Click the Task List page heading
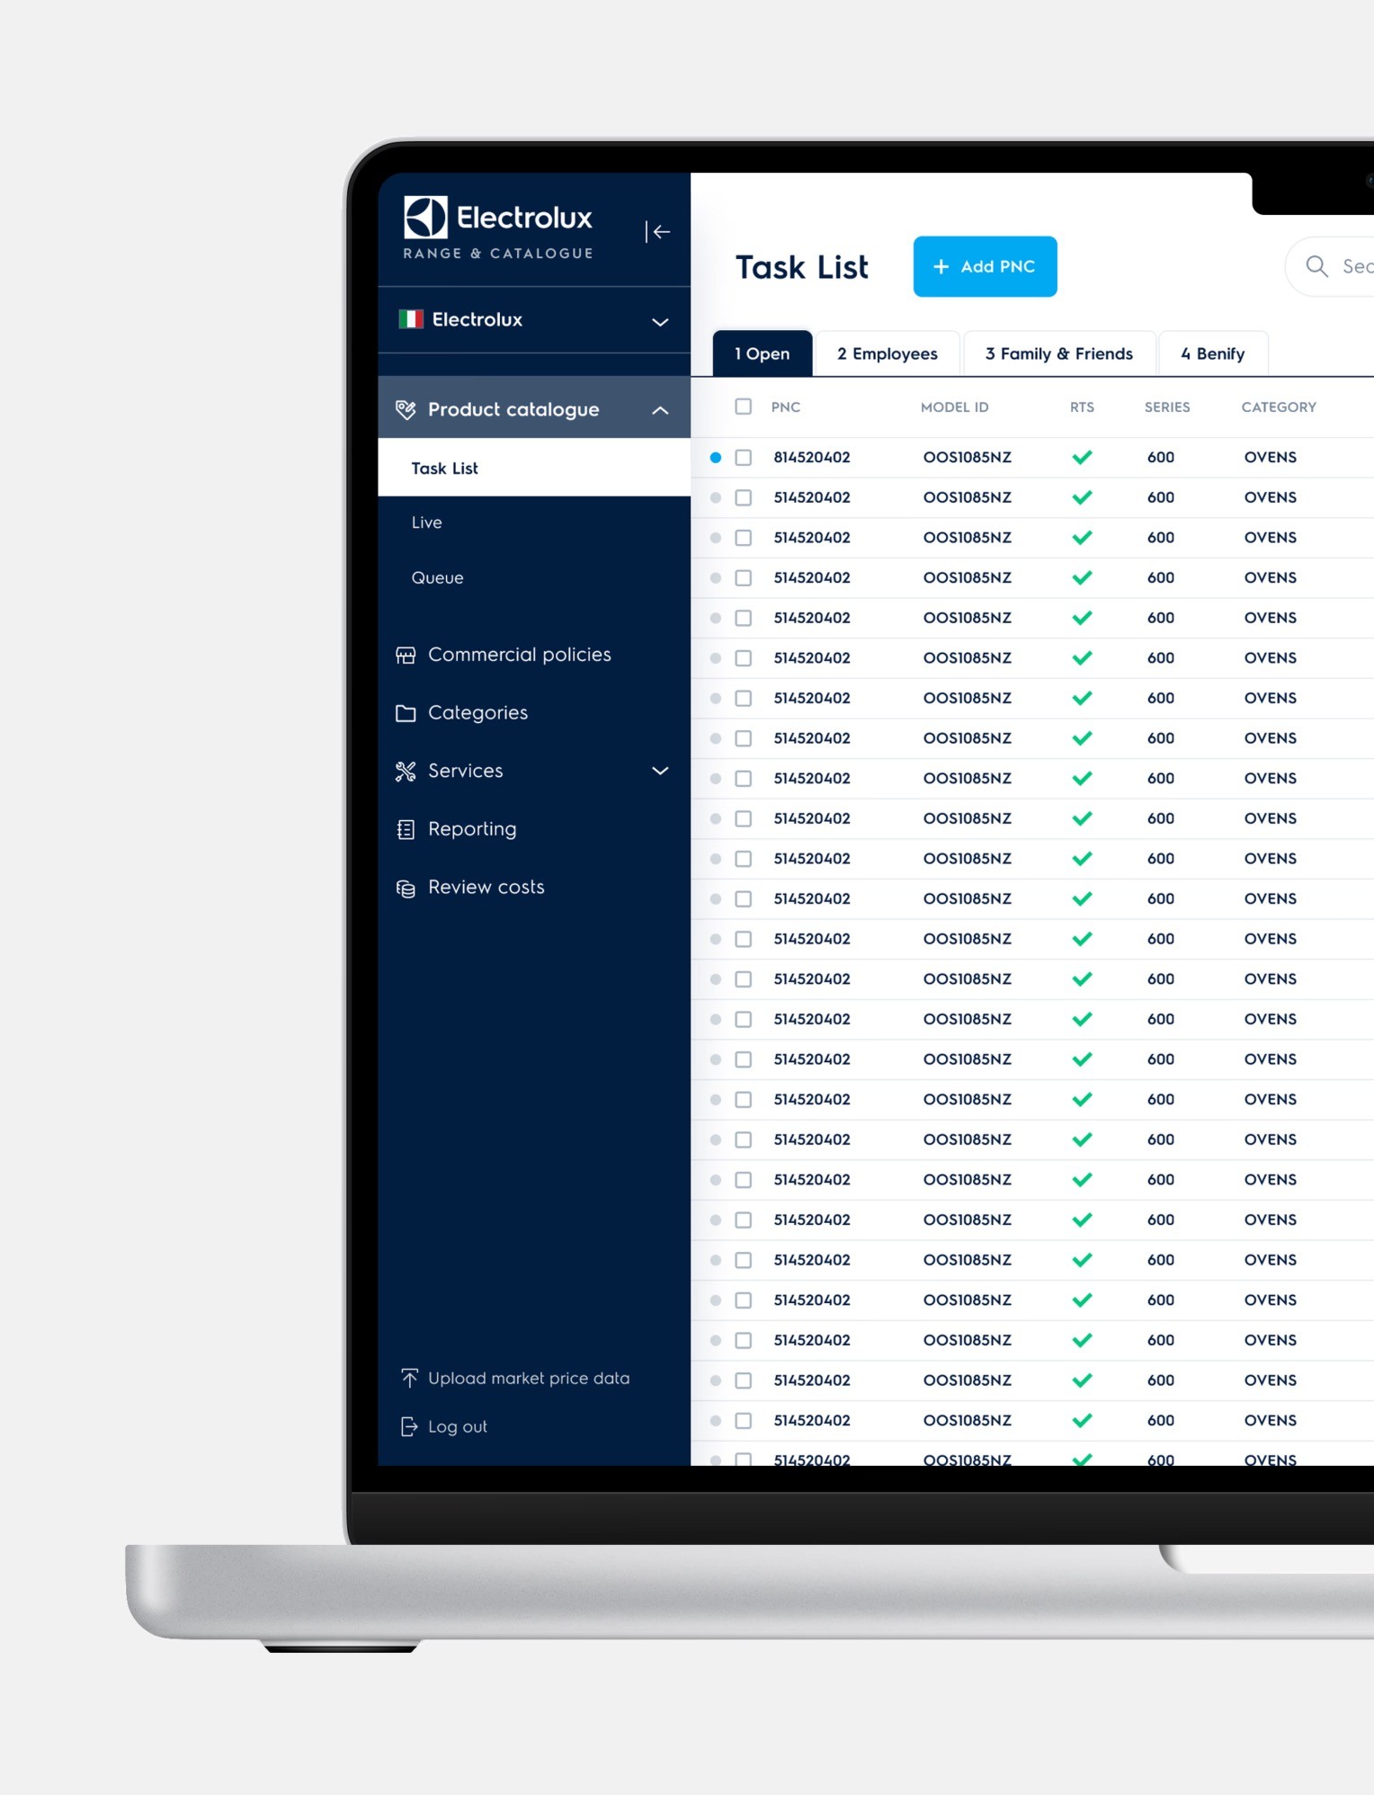 coord(802,267)
